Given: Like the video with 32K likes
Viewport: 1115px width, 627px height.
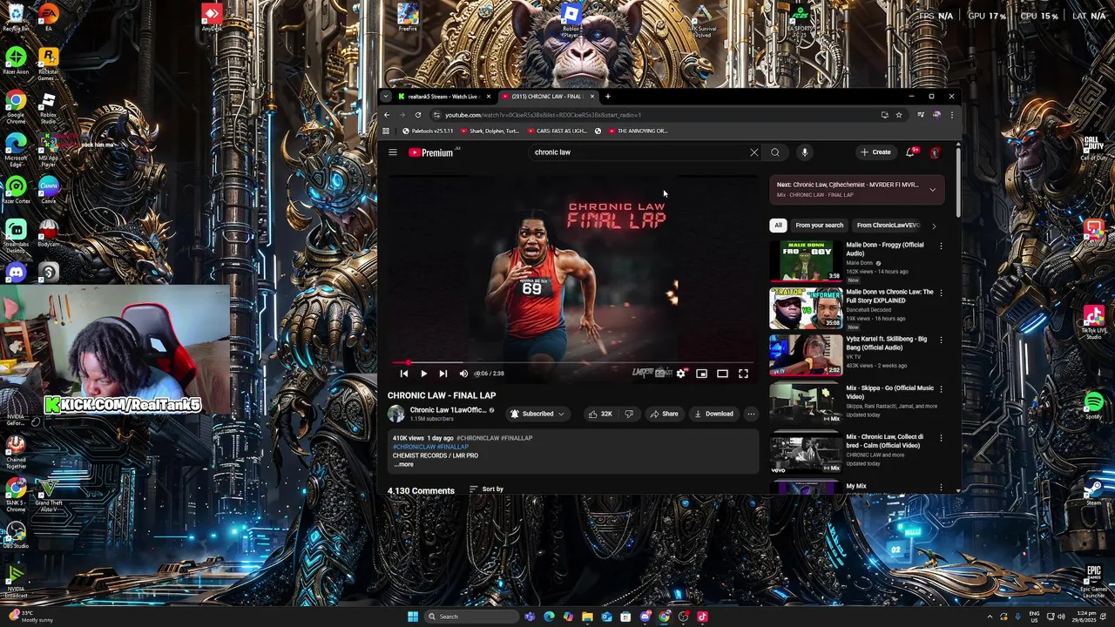Looking at the screenshot, I should [600, 415].
